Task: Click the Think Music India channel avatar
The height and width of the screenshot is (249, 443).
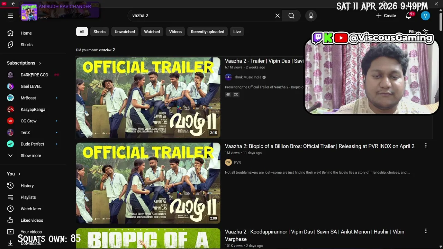Action: [x=228, y=77]
